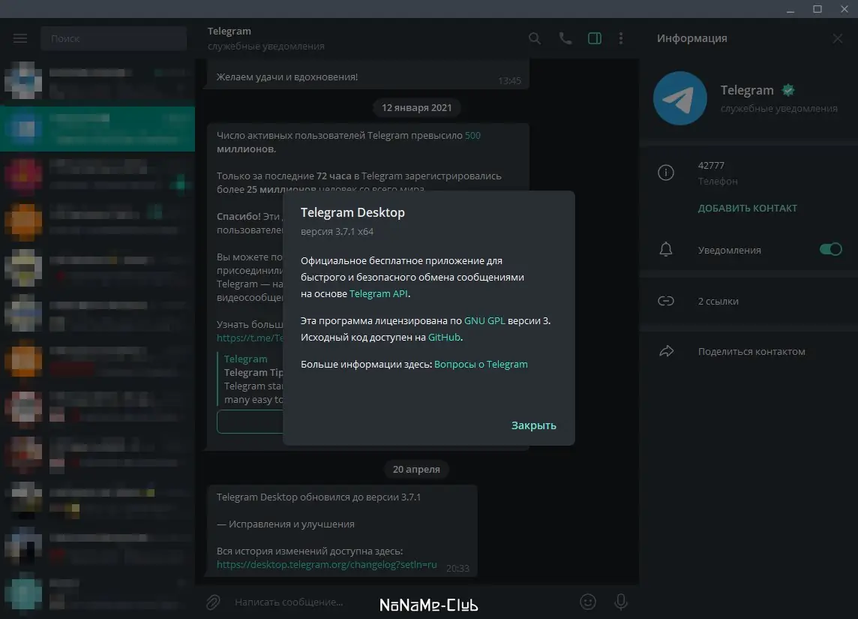Click ДОБАВИТЬ КОНТАКТ
858x619 pixels.
coord(748,208)
